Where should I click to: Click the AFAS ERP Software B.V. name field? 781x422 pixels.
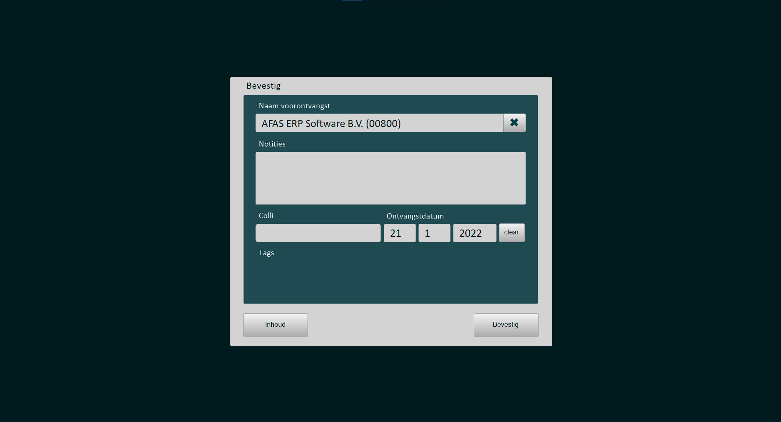[379, 123]
